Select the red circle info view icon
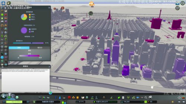186x104 pixels. point(6,15)
